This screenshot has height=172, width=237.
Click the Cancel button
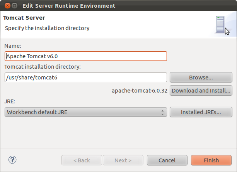[x=167, y=160]
